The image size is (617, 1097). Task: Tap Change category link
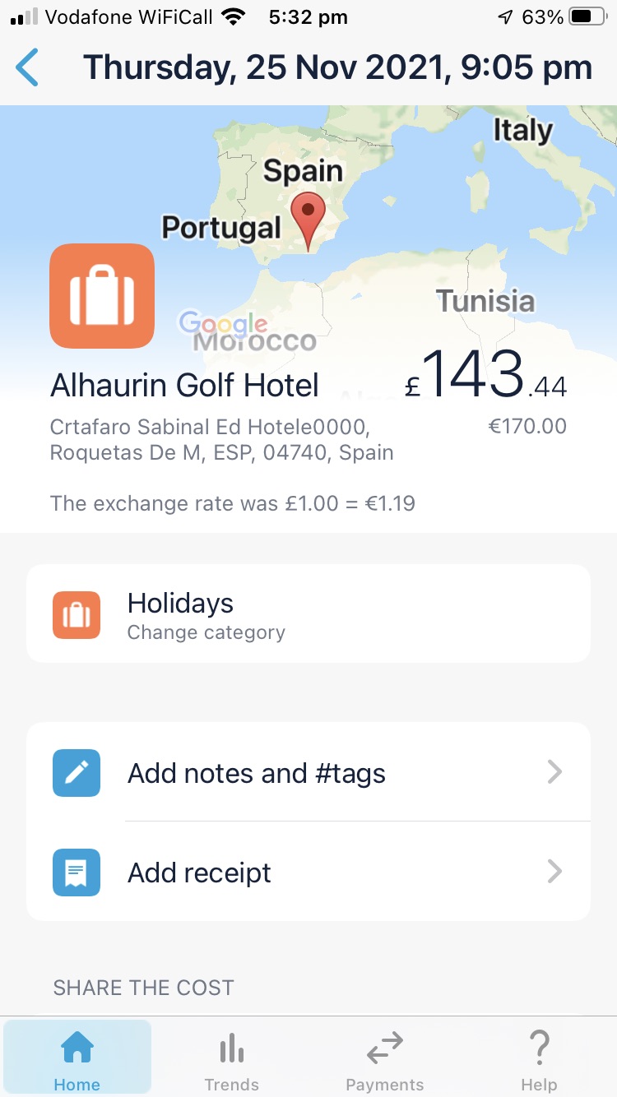coord(206,632)
